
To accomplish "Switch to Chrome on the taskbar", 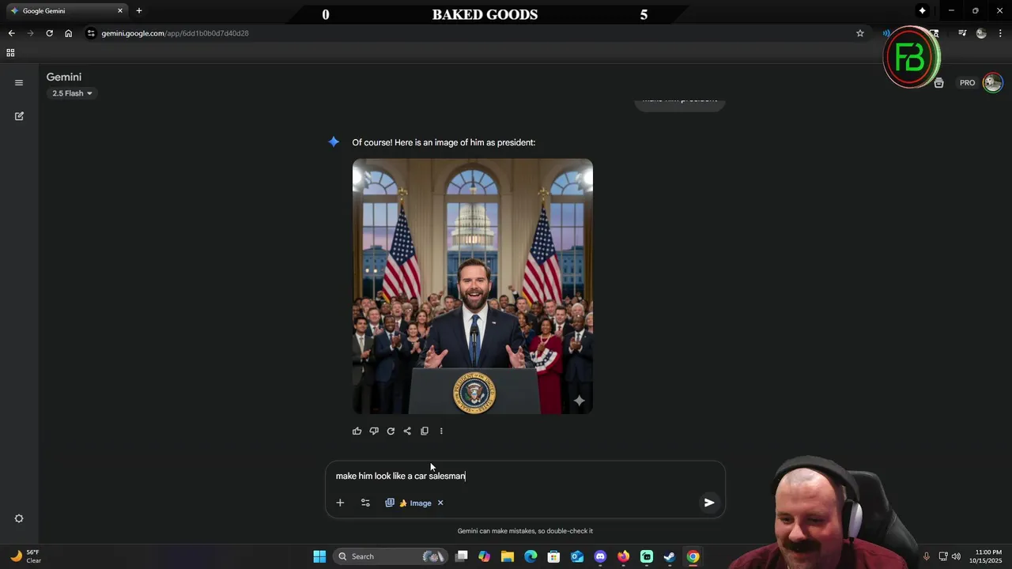I will click(x=693, y=556).
